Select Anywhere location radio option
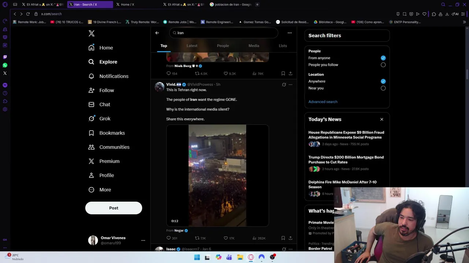The height and width of the screenshot is (263, 469). (x=383, y=81)
